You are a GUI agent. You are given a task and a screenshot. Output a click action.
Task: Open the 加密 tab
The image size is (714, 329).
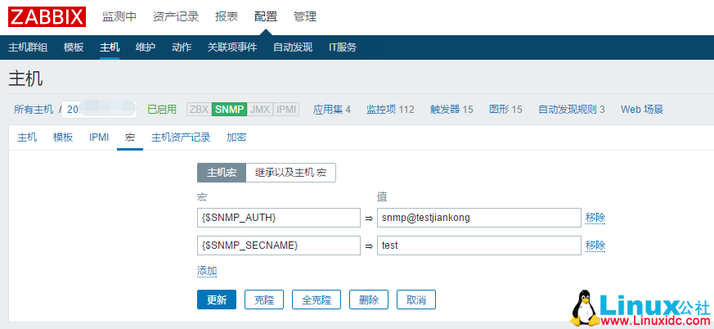(236, 137)
